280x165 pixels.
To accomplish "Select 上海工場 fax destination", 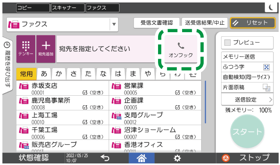I will tap(63, 118).
